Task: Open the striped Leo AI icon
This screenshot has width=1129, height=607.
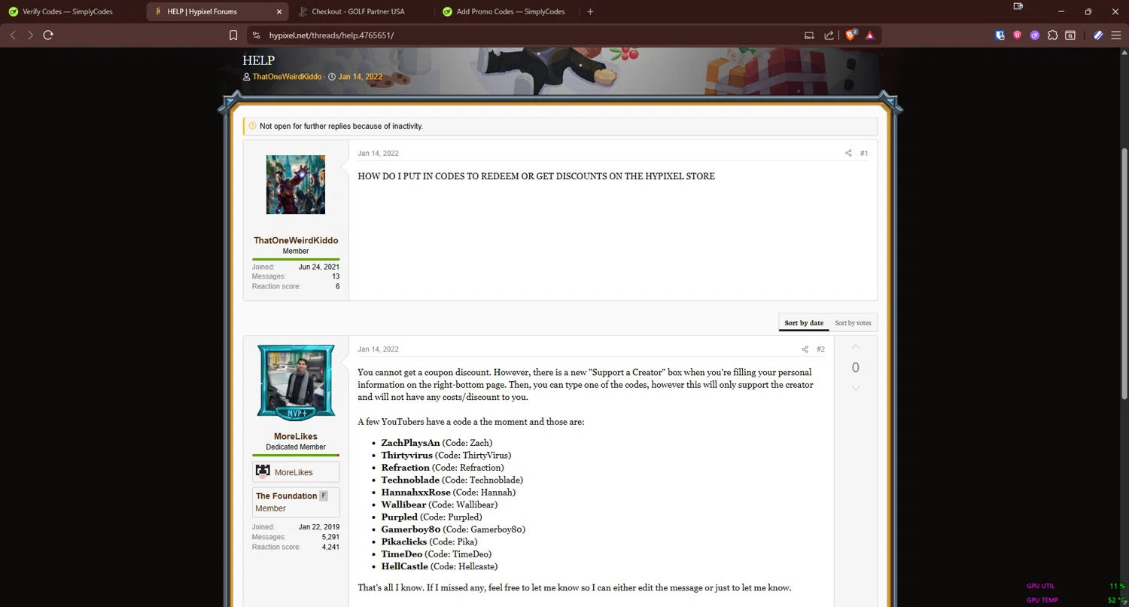Action: (x=1098, y=35)
